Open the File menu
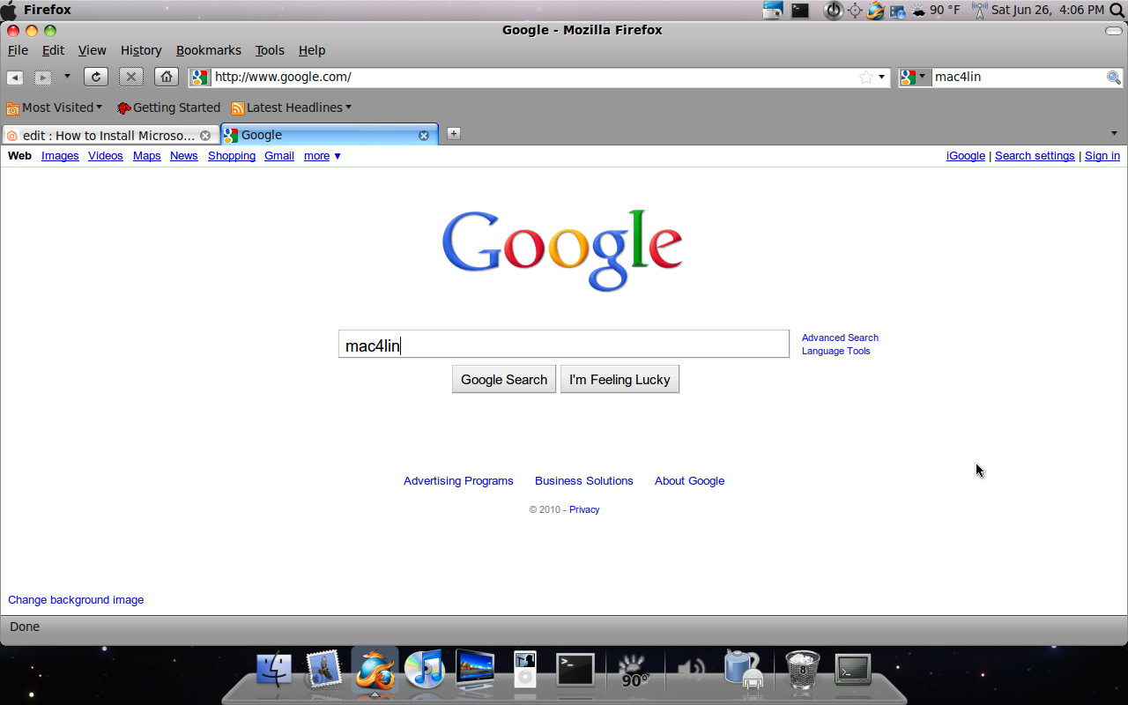This screenshot has width=1128, height=705. point(18,50)
